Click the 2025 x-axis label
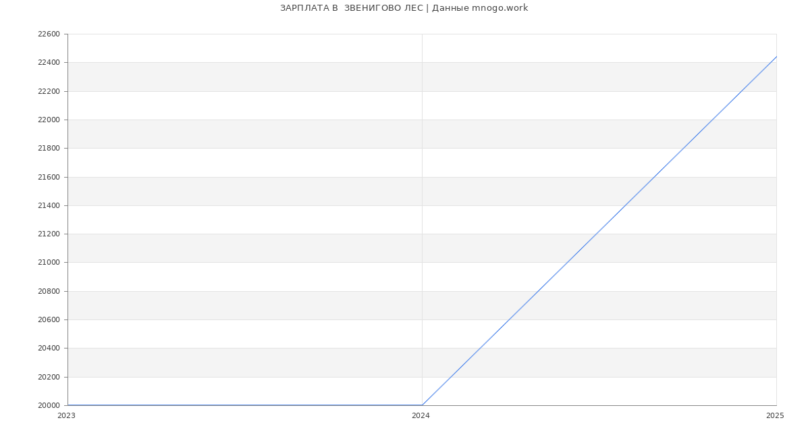810x439 pixels. coord(775,416)
